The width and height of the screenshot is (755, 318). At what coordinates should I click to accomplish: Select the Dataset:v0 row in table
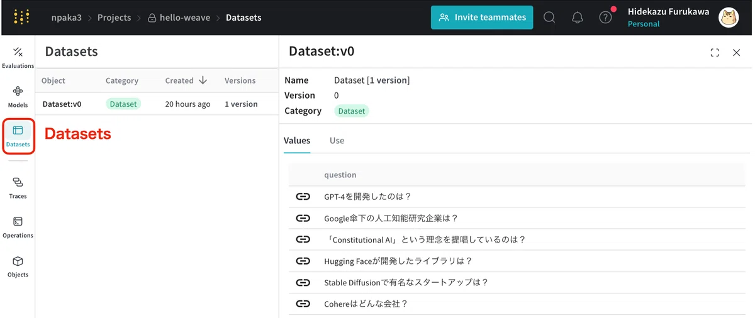[157, 104]
